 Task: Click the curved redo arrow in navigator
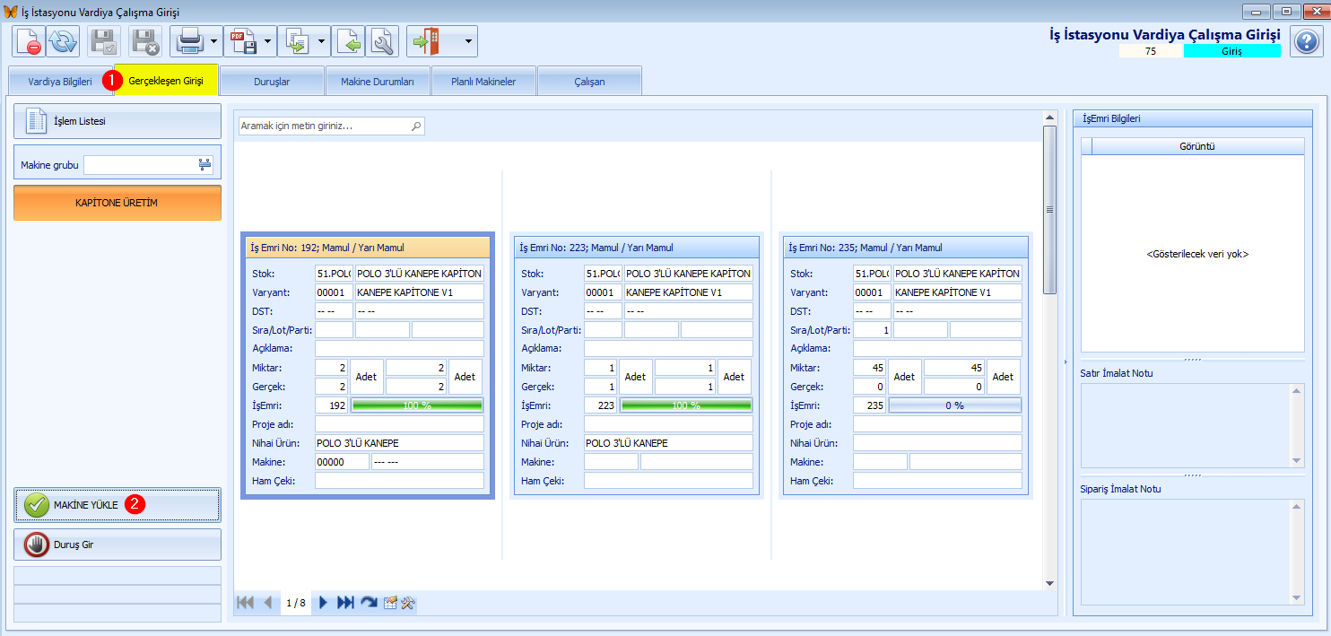[x=369, y=603]
